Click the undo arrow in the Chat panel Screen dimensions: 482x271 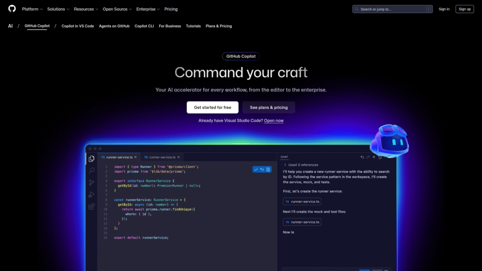pos(362,157)
